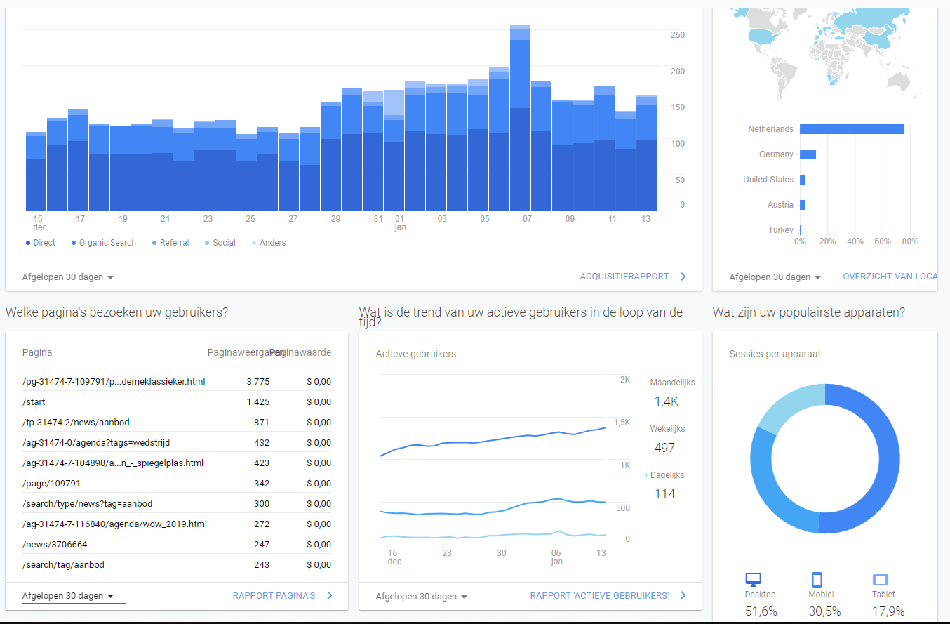Open the date dropdown under the location map
Image resolution: width=950 pixels, height=624 pixels.
(x=775, y=277)
